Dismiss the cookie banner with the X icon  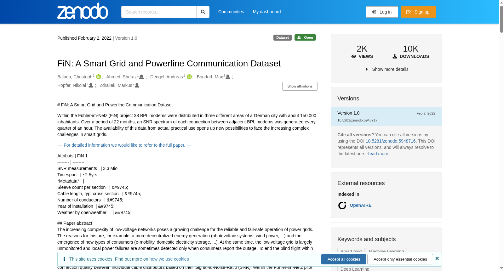tap(437, 258)
